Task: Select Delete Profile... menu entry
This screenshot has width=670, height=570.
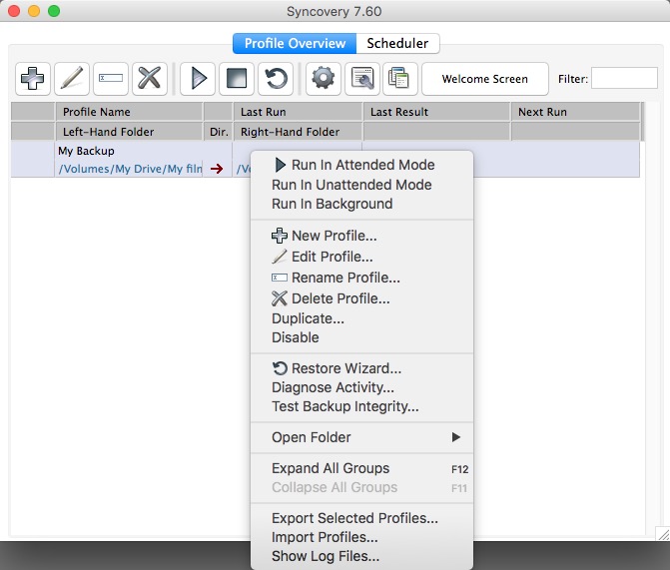Action: point(361,298)
